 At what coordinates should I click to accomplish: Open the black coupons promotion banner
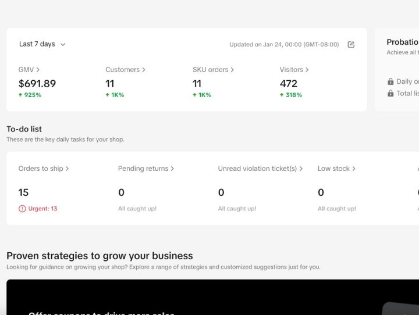tap(213, 297)
